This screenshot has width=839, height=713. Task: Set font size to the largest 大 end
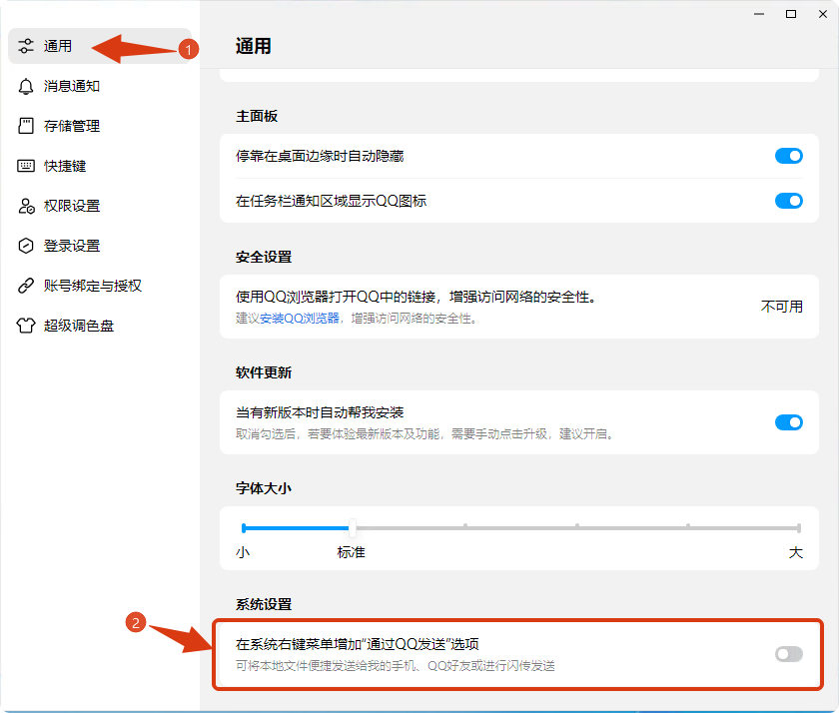click(798, 528)
